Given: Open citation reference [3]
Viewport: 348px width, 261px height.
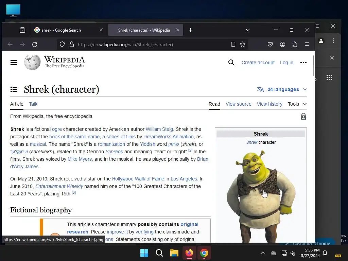Looking at the screenshot, I should (x=74, y=193).
